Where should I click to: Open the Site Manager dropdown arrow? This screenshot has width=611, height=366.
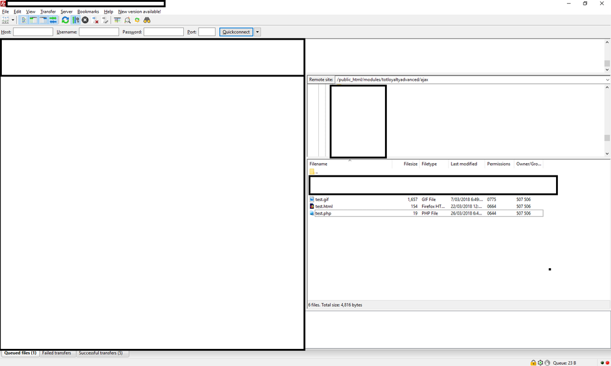coord(13,20)
